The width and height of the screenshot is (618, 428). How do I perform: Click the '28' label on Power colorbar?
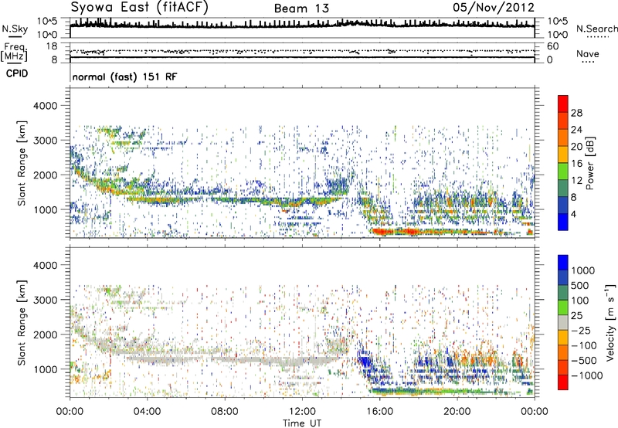tap(576, 113)
